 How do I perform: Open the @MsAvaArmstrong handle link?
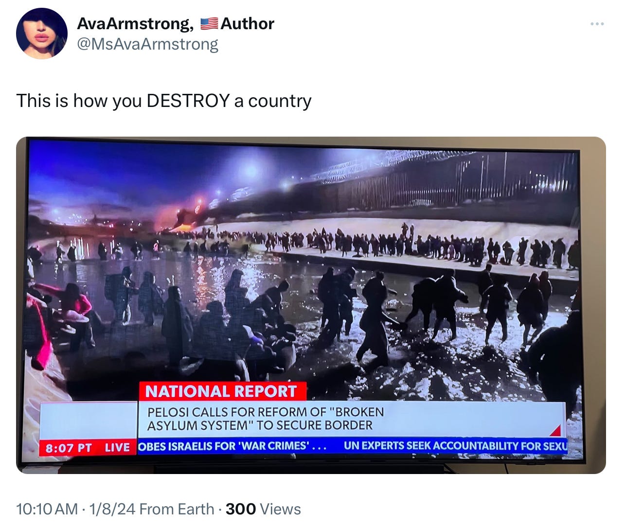click(x=148, y=44)
